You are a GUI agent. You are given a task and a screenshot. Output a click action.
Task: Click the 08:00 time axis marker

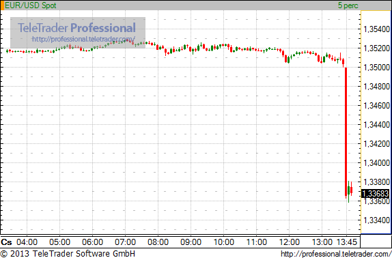158,242
